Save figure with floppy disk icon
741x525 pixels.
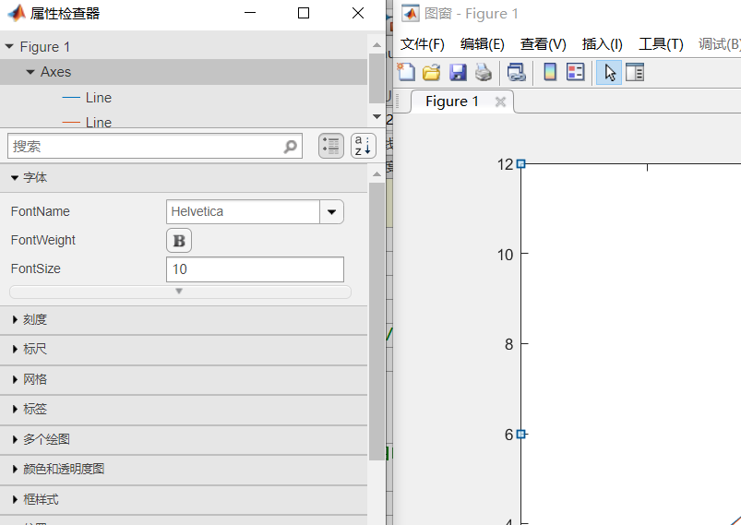(x=458, y=72)
